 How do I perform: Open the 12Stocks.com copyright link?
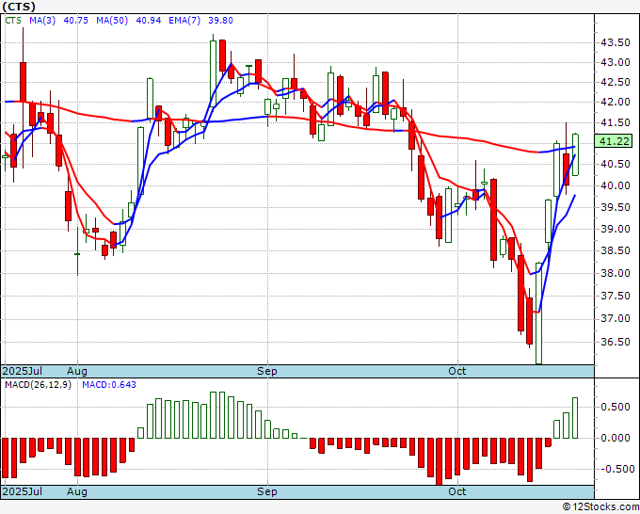600,506
